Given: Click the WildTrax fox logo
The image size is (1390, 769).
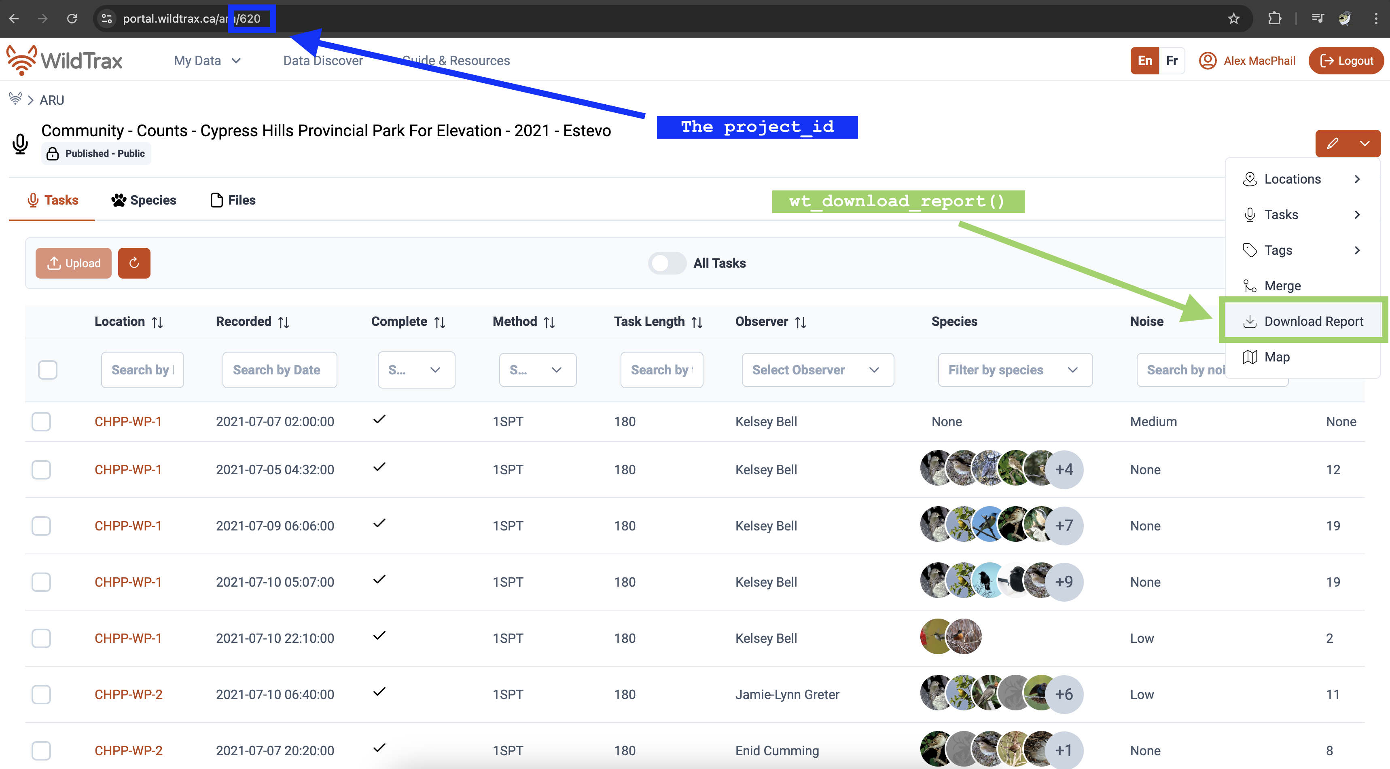Looking at the screenshot, I should [x=21, y=59].
